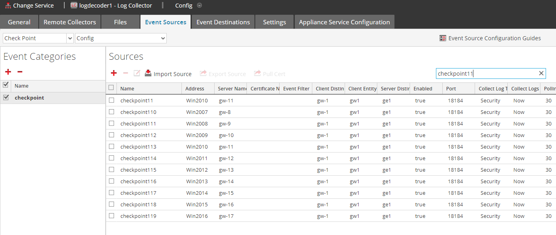Open the Config menu arrow in header
Viewport: 556px width, 235px height.
[199, 6]
